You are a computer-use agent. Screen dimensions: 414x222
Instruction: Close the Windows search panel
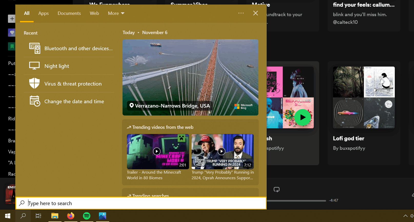256,13
